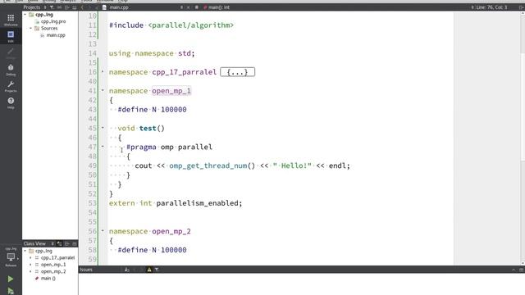Collapse cpp_lng in Class View
The height and width of the screenshot is (295, 525).
(x=25, y=251)
